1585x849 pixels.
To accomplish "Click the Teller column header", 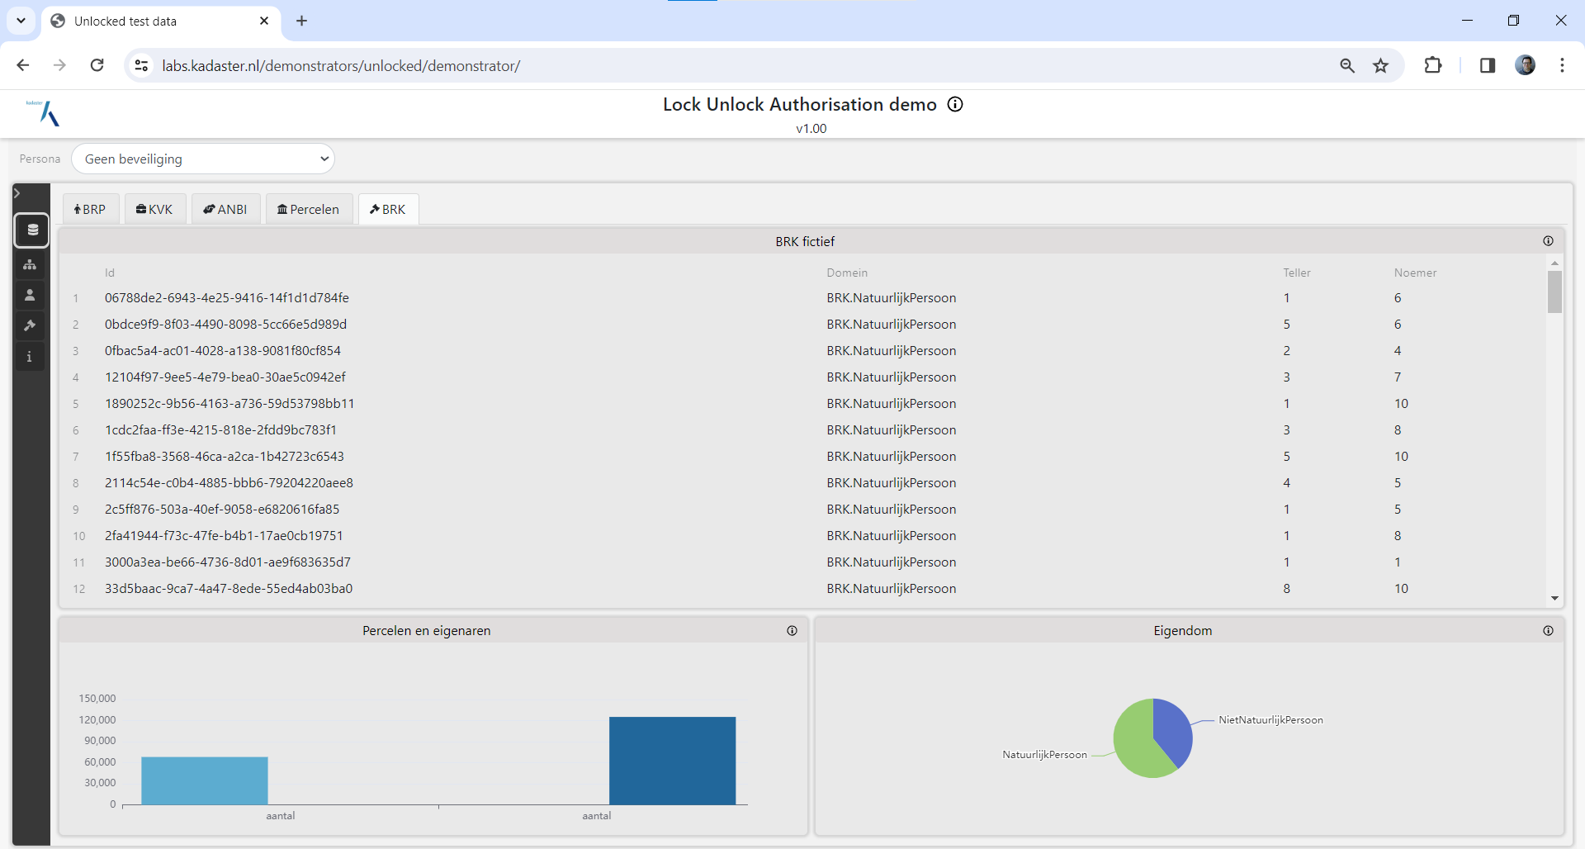I will [x=1297, y=273].
